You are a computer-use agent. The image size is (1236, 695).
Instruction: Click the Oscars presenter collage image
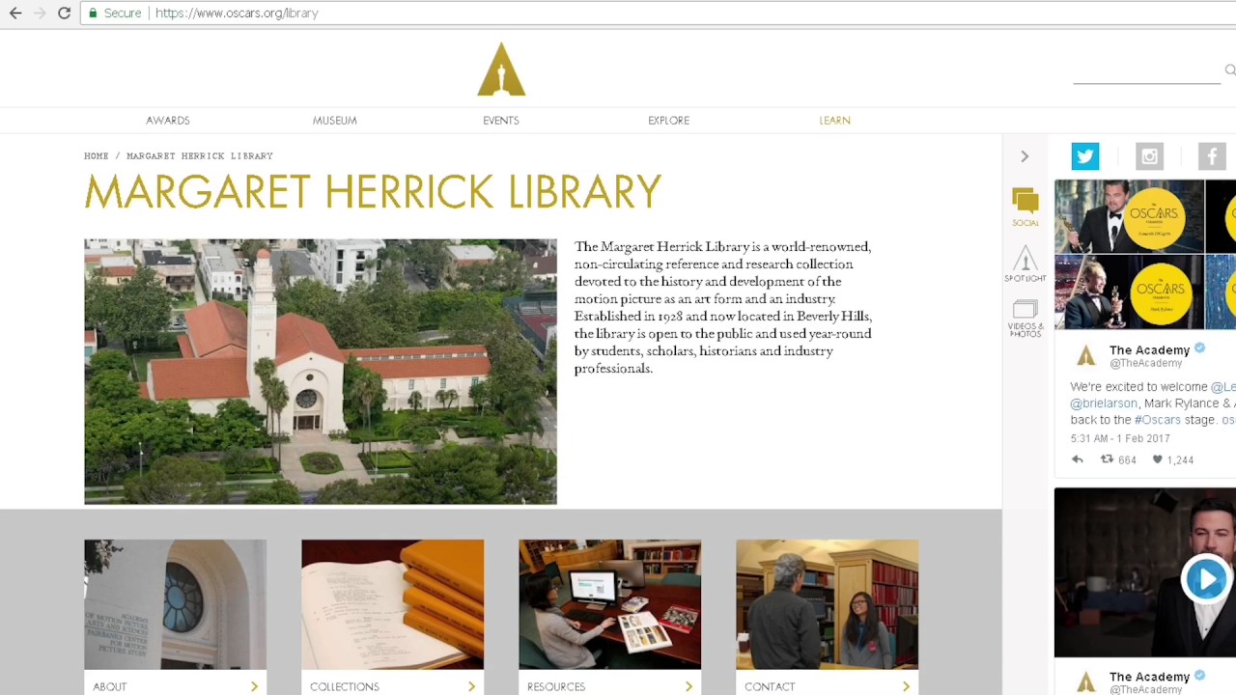click(x=1145, y=255)
